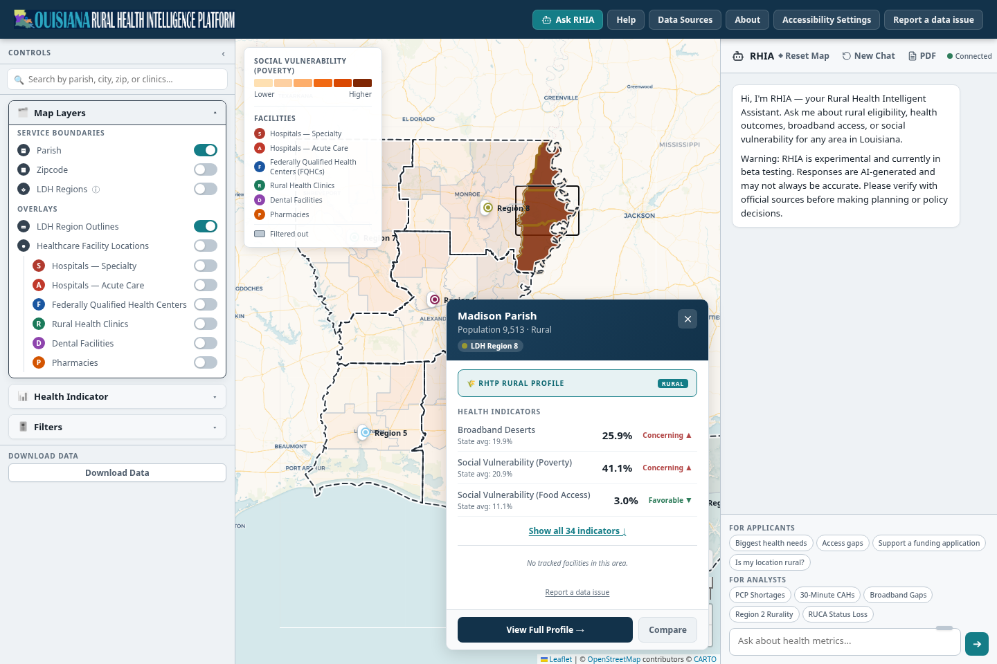
Task: Click the LDH Regions info icon
Action: click(x=96, y=189)
